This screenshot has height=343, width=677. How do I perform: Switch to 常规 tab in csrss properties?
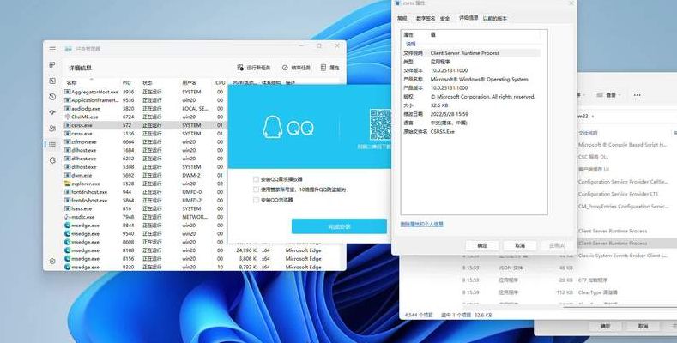tap(402, 19)
